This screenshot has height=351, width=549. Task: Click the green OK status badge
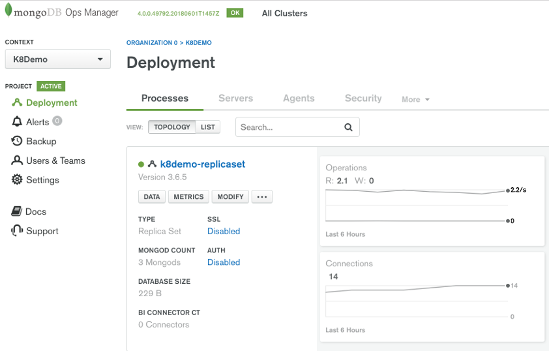click(235, 12)
